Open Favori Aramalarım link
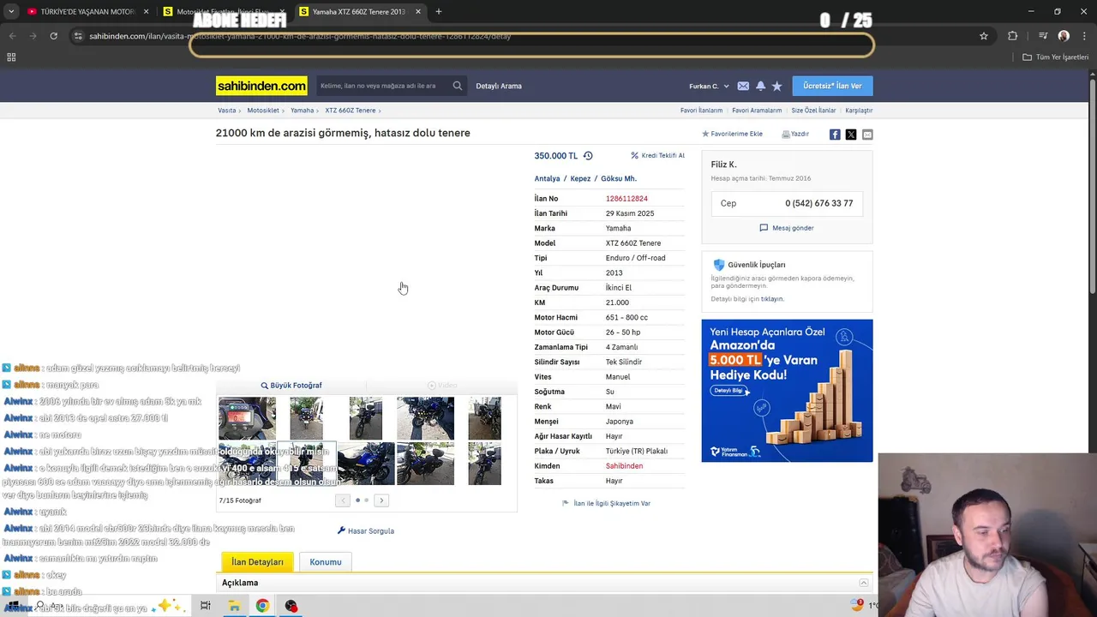 point(757,111)
